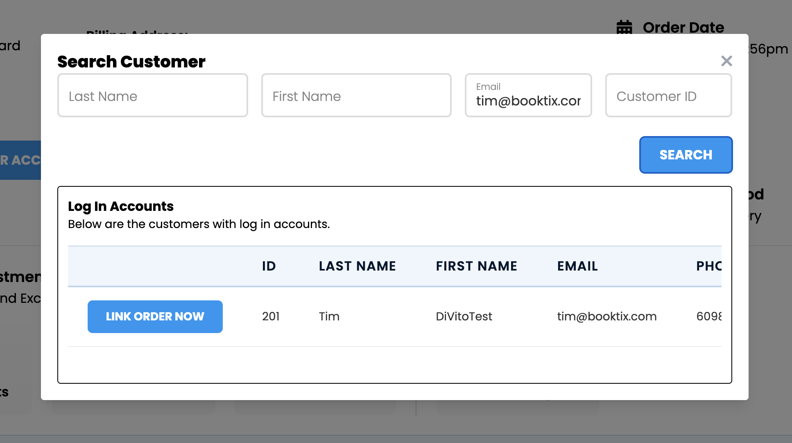Click the Order Date calendar icon
The width and height of the screenshot is (792, 443).
pyautogui.click(x=625, y=27)
